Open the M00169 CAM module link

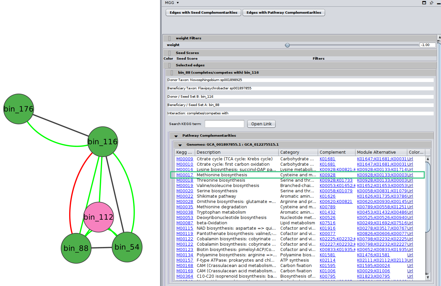pos(185,271)
